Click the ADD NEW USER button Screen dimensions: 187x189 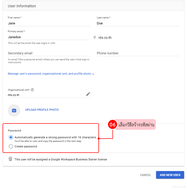coord(170,175)
